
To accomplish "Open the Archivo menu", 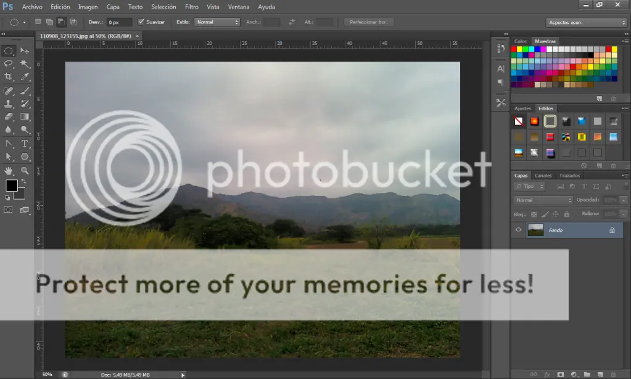I will (x=32, y=7).
